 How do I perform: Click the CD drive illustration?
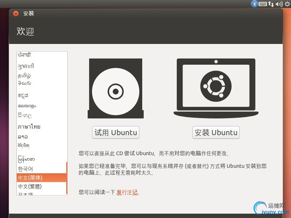(x=116, y=88)
